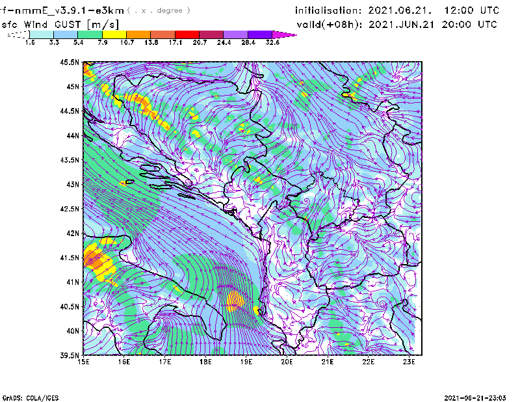Click the 42N latitude axis label
This screenshot has height=402, width=520.
click(x=71, y=234)
